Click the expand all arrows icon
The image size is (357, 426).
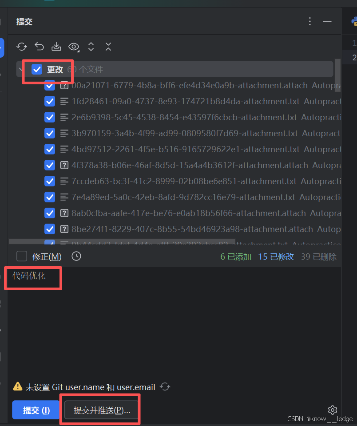click(91, 47)
